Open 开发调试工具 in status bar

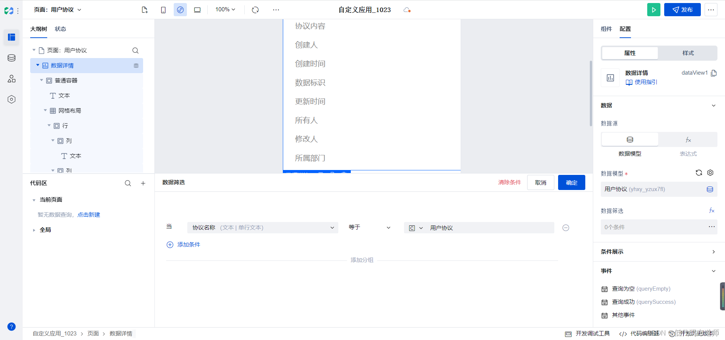pos(588,334)
